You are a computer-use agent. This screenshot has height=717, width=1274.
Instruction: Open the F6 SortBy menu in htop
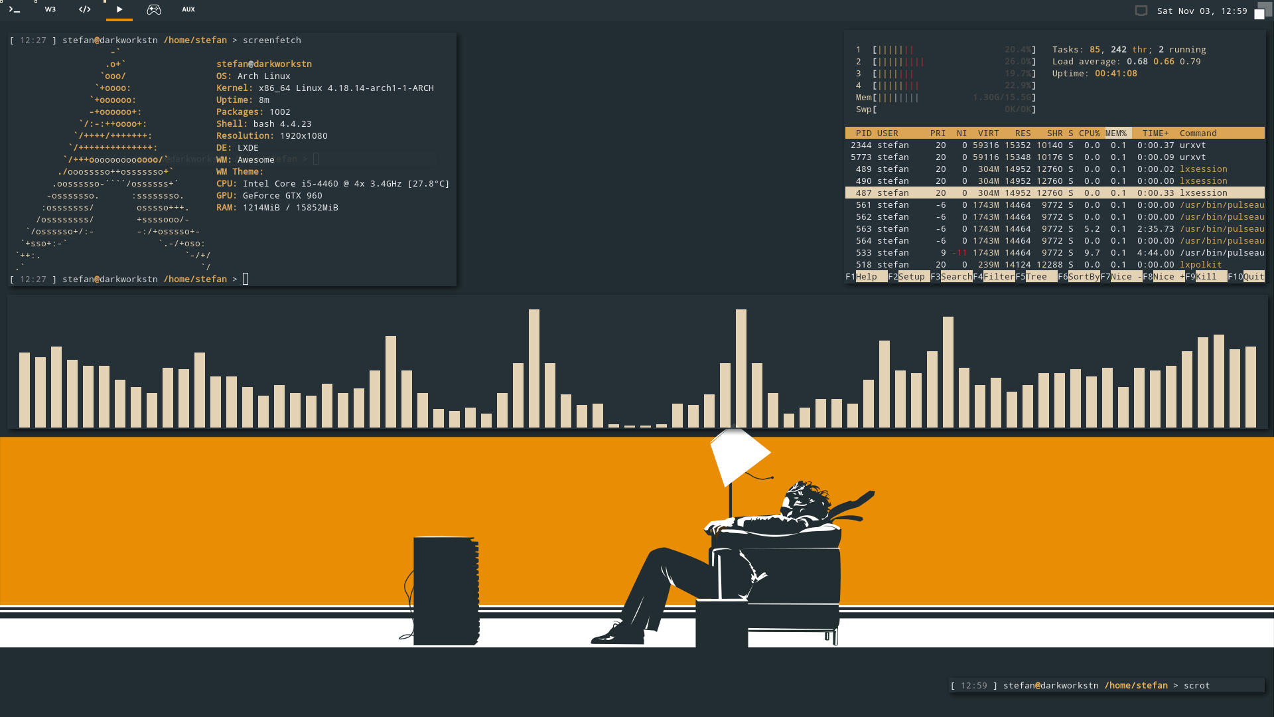[x=1078, y=277]
